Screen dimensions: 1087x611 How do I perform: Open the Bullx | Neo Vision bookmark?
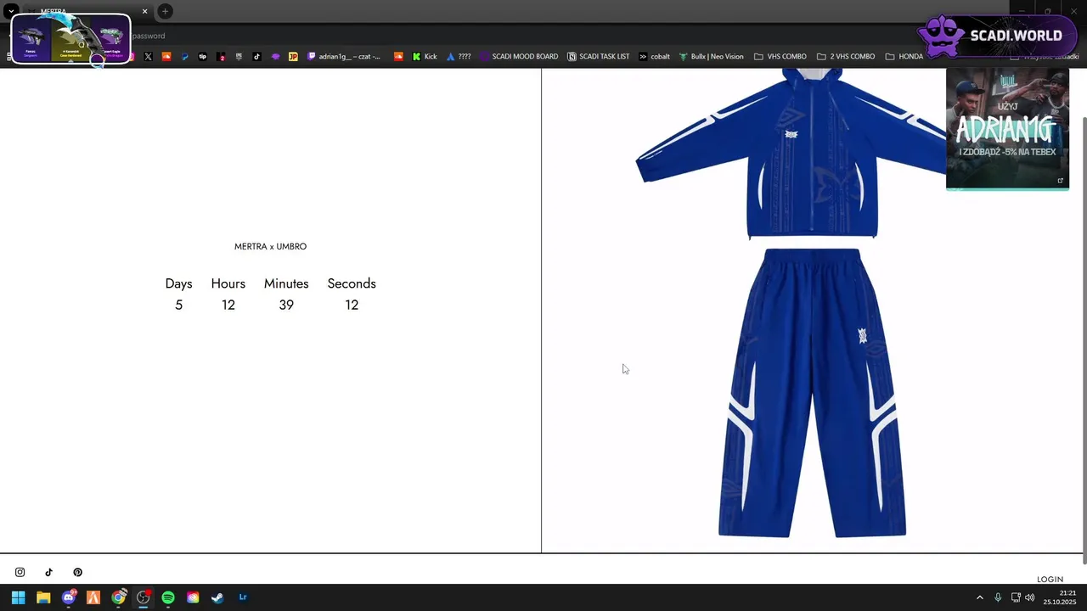[x=711, y=57]
